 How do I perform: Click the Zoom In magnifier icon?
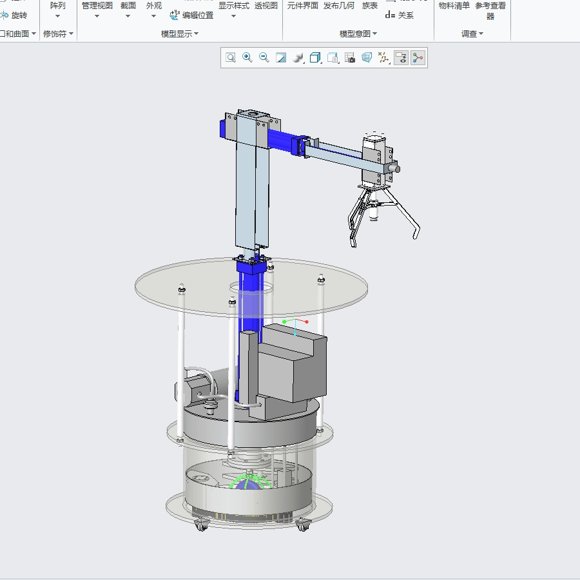247,58
